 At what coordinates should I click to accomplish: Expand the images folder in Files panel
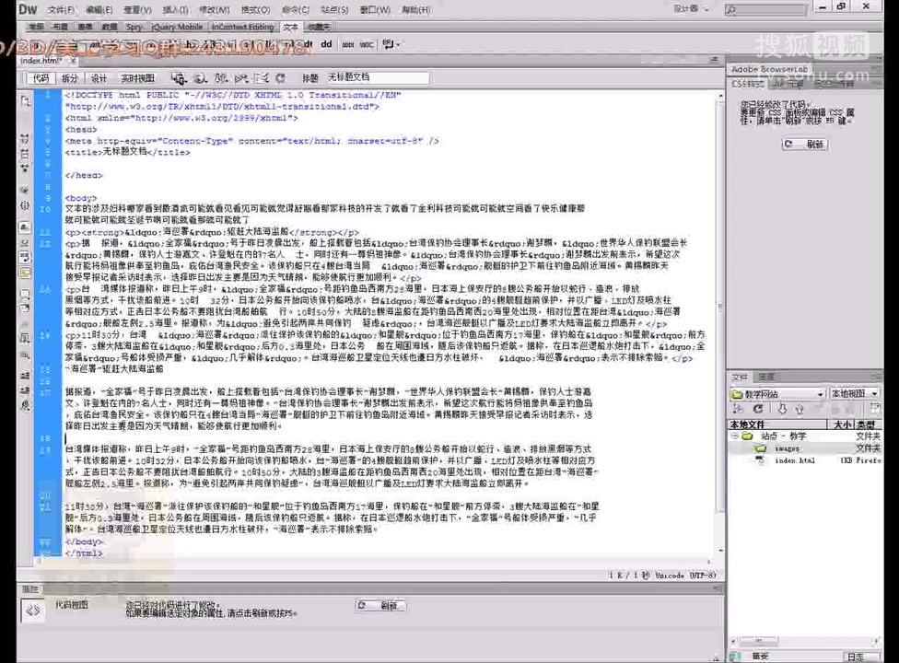click(759, 448)
